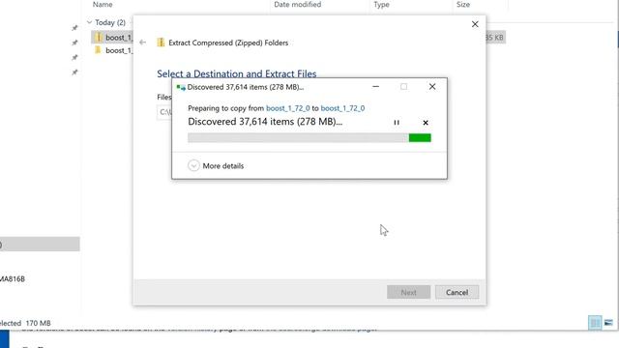The width and height of the screenshot is (619, 348).
Task: Click the maximize button of the copy dialog
Action: 403,87
